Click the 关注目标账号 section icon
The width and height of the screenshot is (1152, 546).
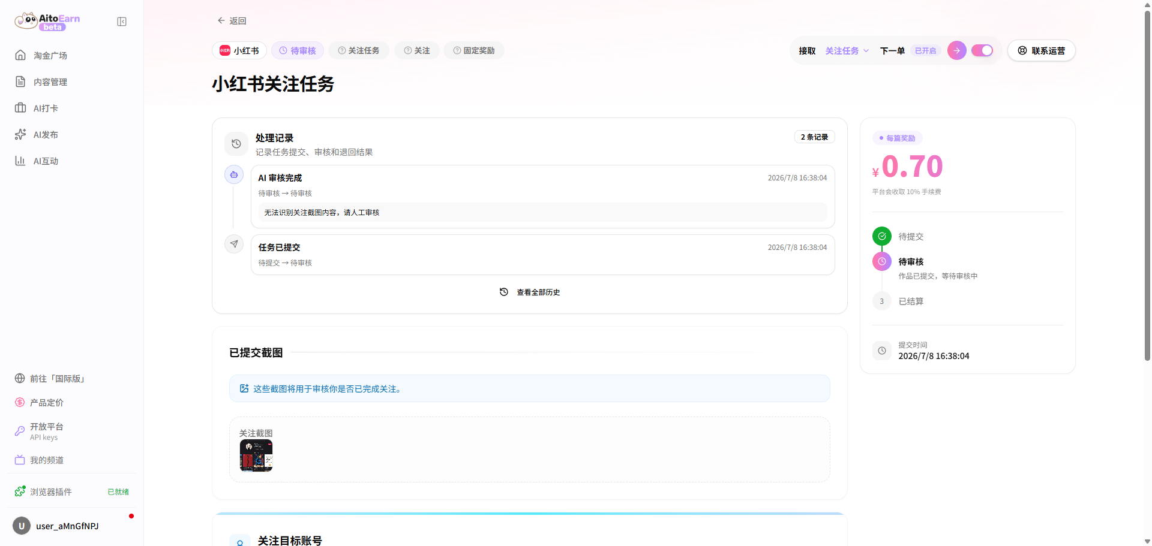(240, 541)
